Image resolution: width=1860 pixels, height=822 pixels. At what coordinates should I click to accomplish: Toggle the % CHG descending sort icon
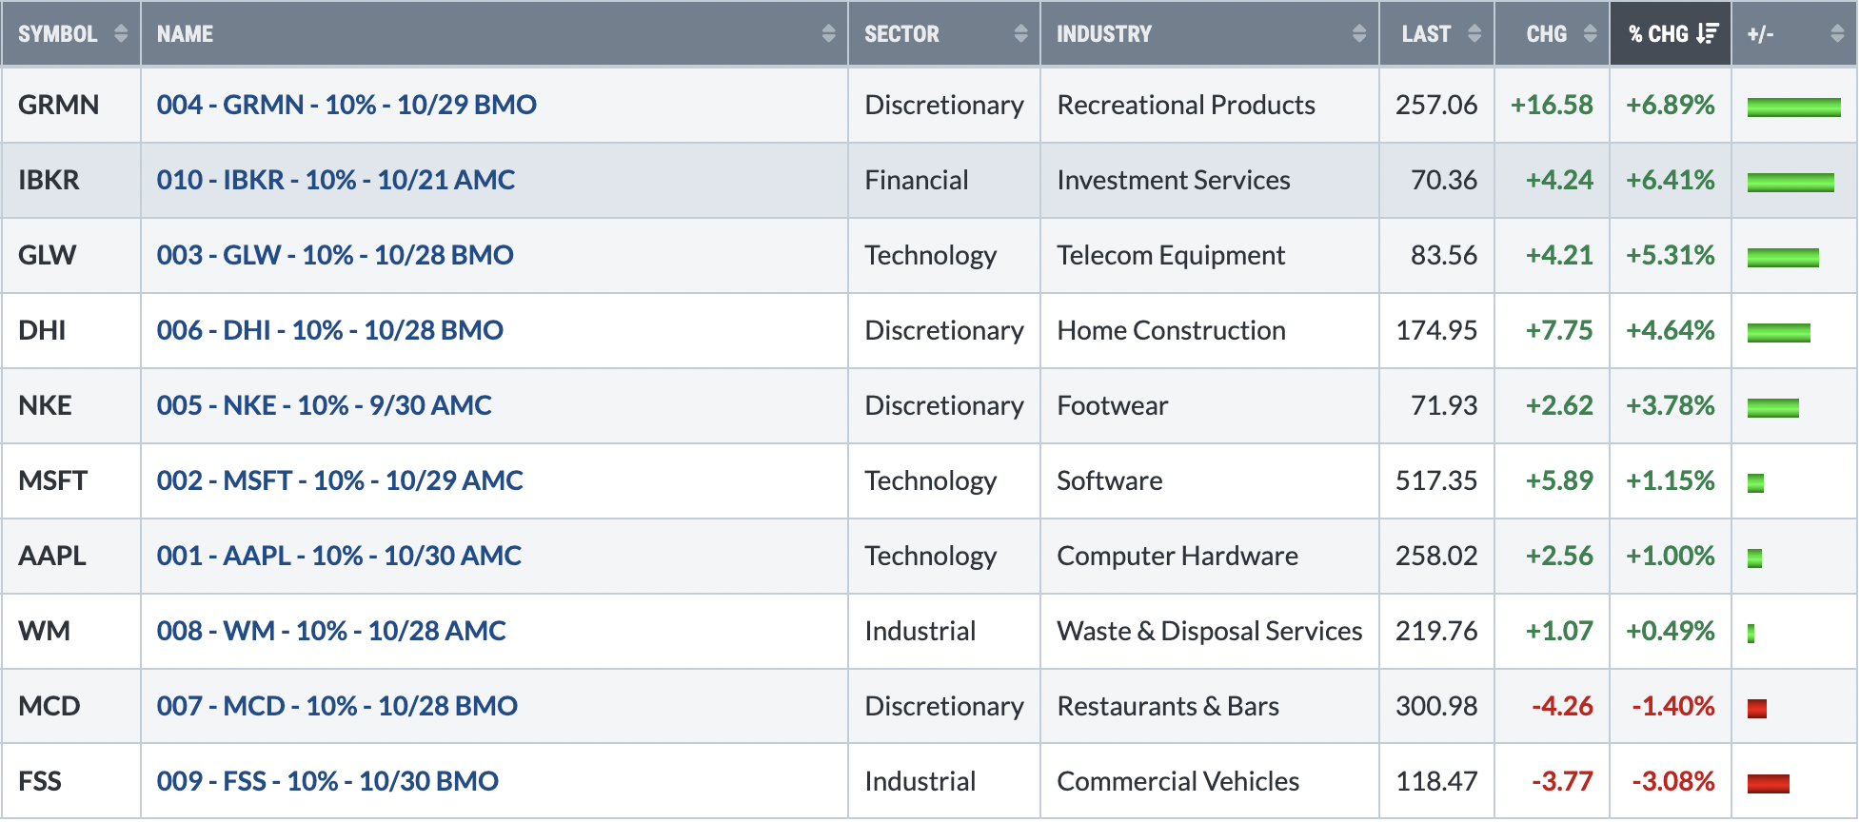coord(1708,34)
